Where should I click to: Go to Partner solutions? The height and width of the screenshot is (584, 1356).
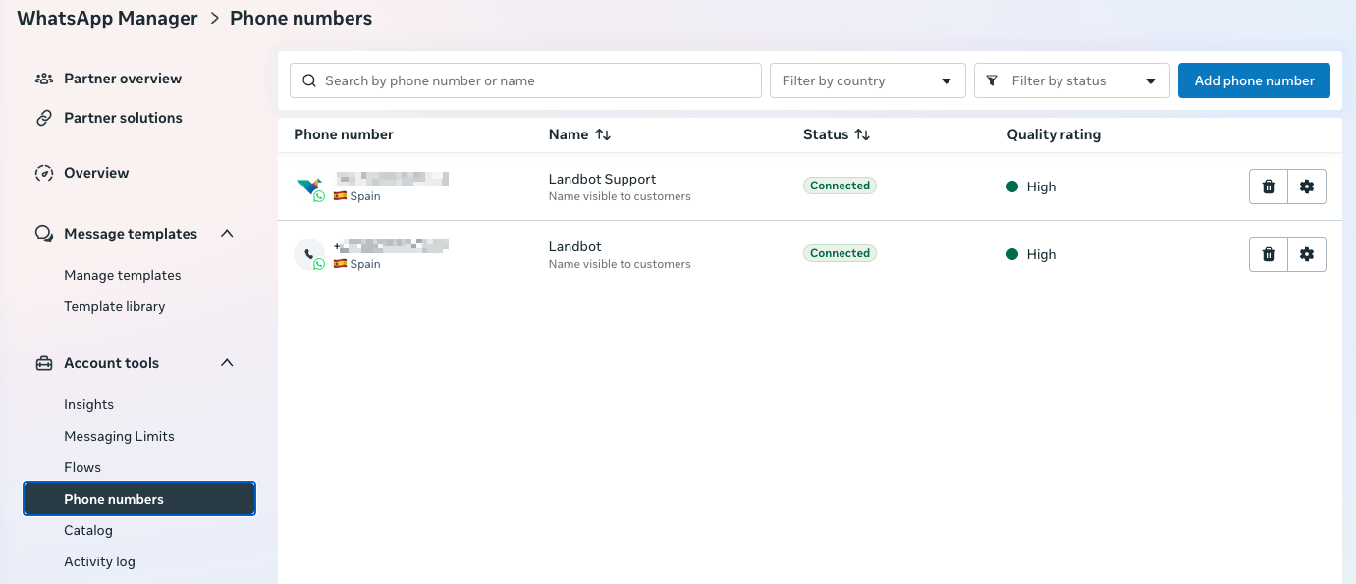[x=123, y=118]
